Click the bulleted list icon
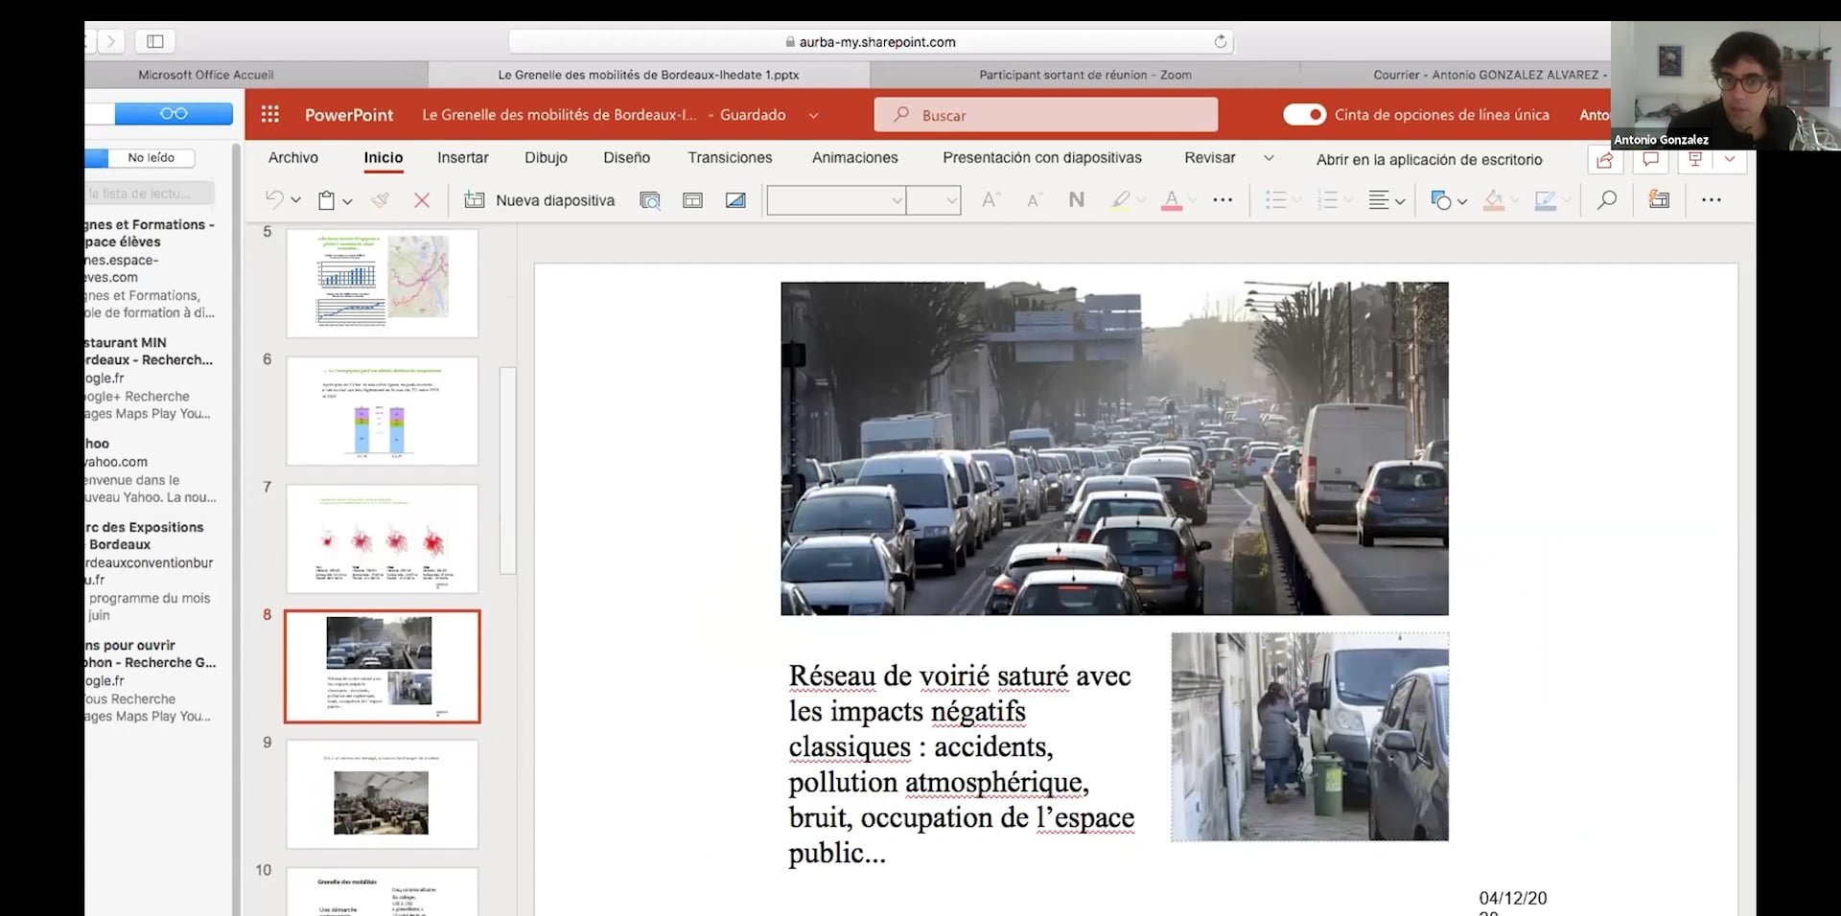Viewport: 1841px width, 916px height. [1275, 200]
